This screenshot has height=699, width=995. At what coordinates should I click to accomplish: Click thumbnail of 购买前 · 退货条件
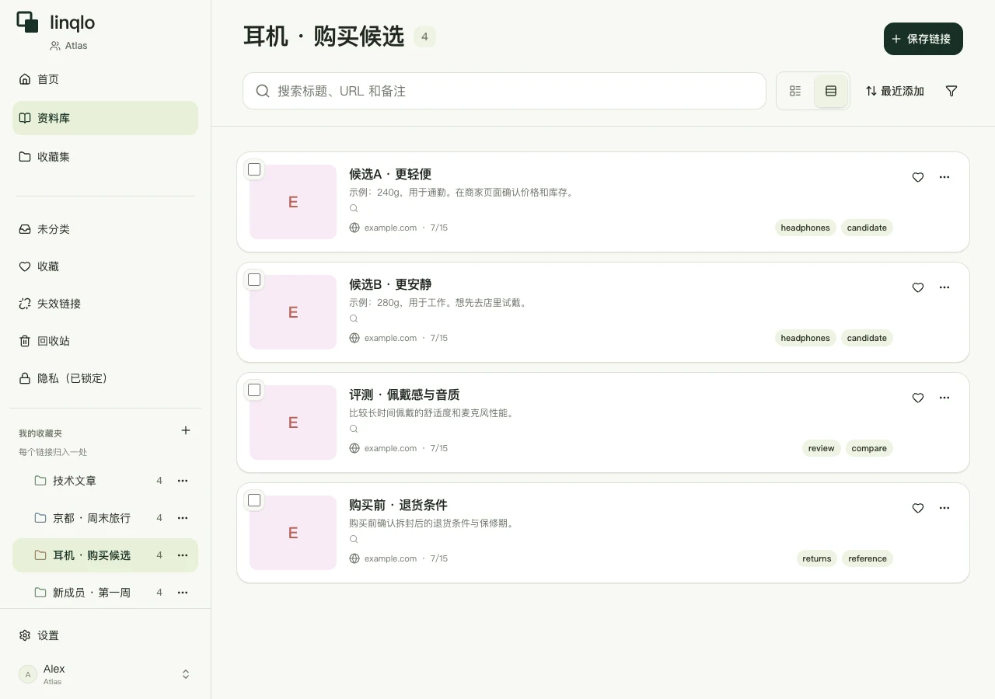tap(293, 533)
